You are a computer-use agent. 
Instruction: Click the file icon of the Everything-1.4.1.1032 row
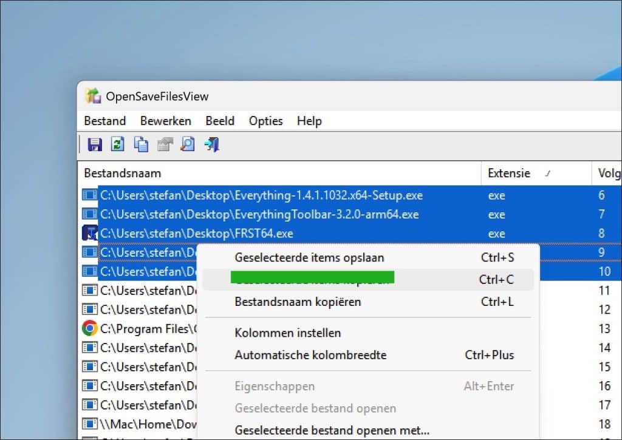[x=90, y=195]
